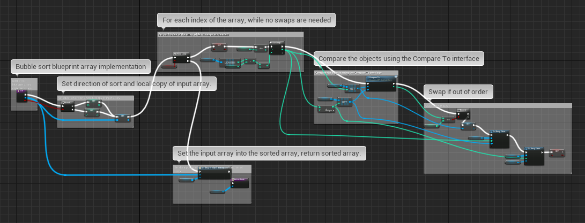Select the second Set Array Elem node
This screenshot has width=585, height=223.
pos(534,156)
